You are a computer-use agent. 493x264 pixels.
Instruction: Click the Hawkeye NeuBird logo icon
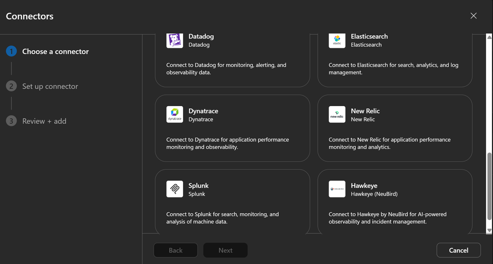coord(337,189)
